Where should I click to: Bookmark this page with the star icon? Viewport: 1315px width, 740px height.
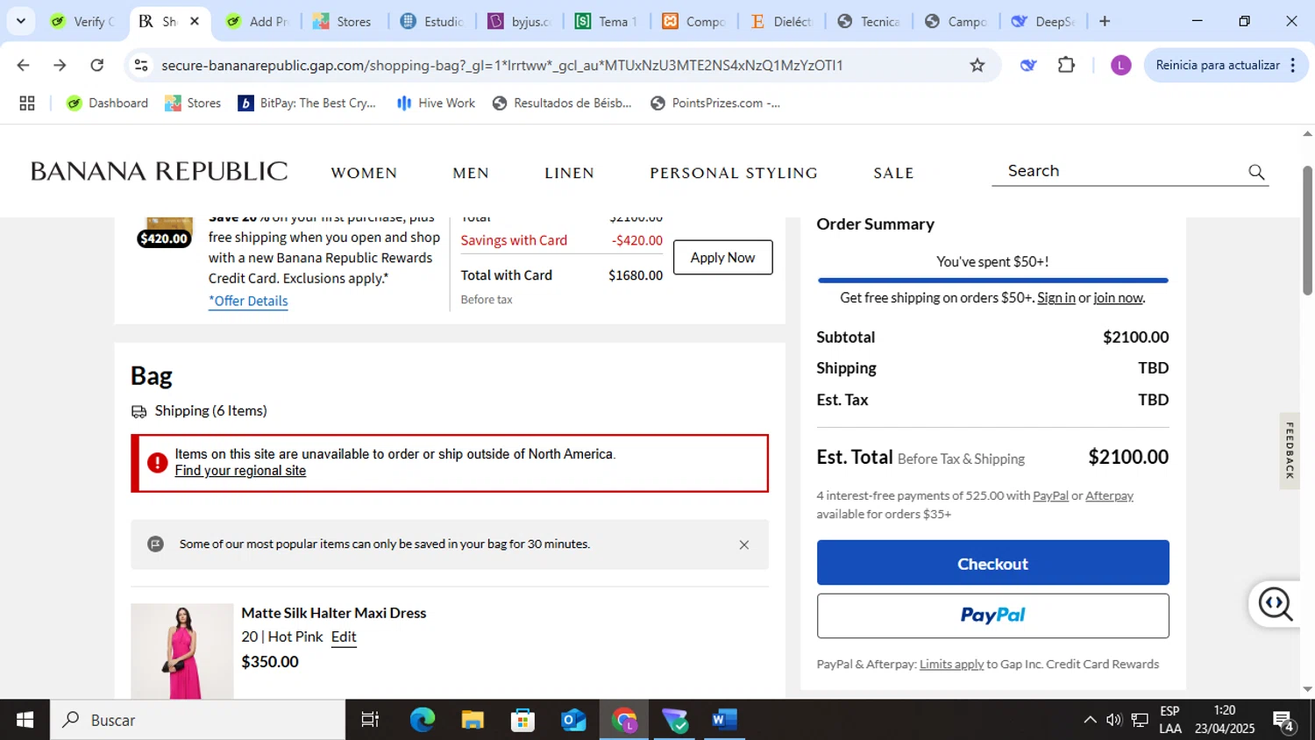[977, 65]
